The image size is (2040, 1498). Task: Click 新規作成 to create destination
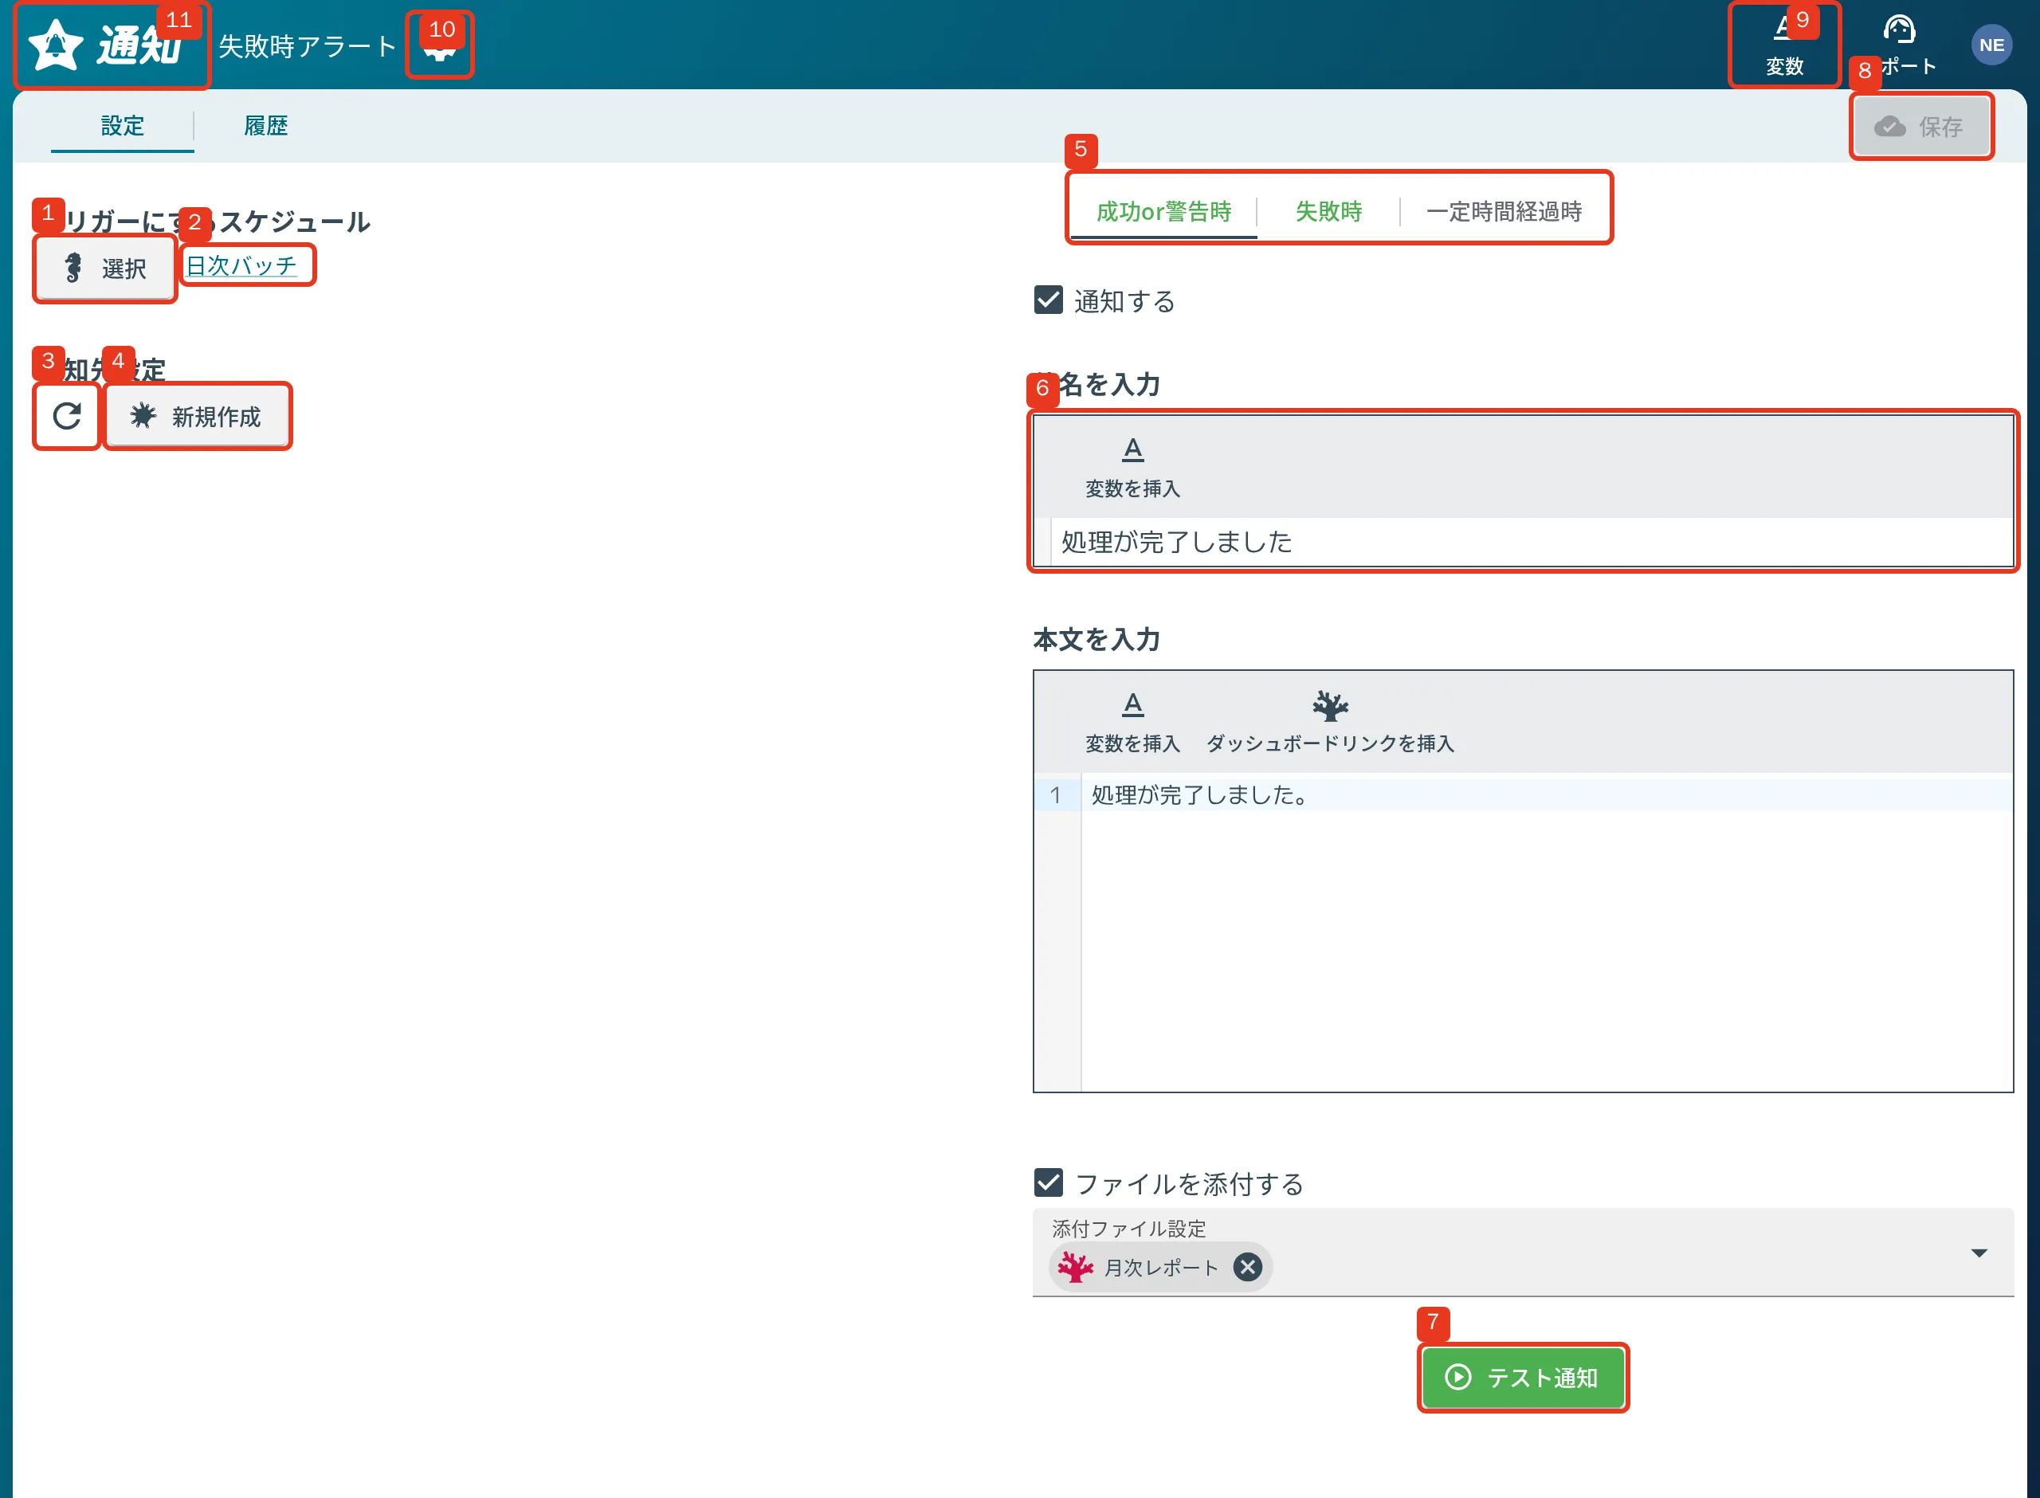pos(198,416)
